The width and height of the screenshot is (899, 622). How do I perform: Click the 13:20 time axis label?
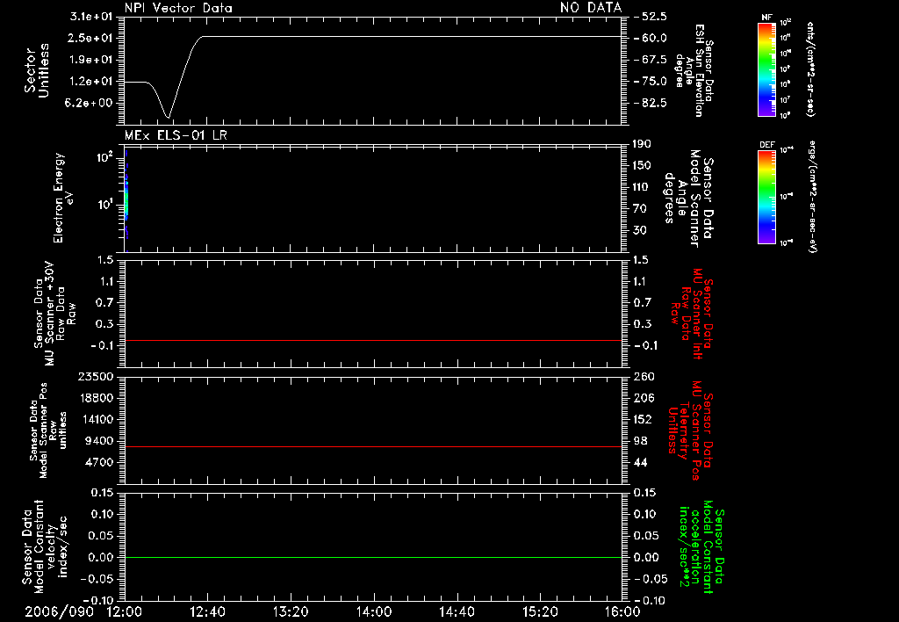tap(291, 611)
